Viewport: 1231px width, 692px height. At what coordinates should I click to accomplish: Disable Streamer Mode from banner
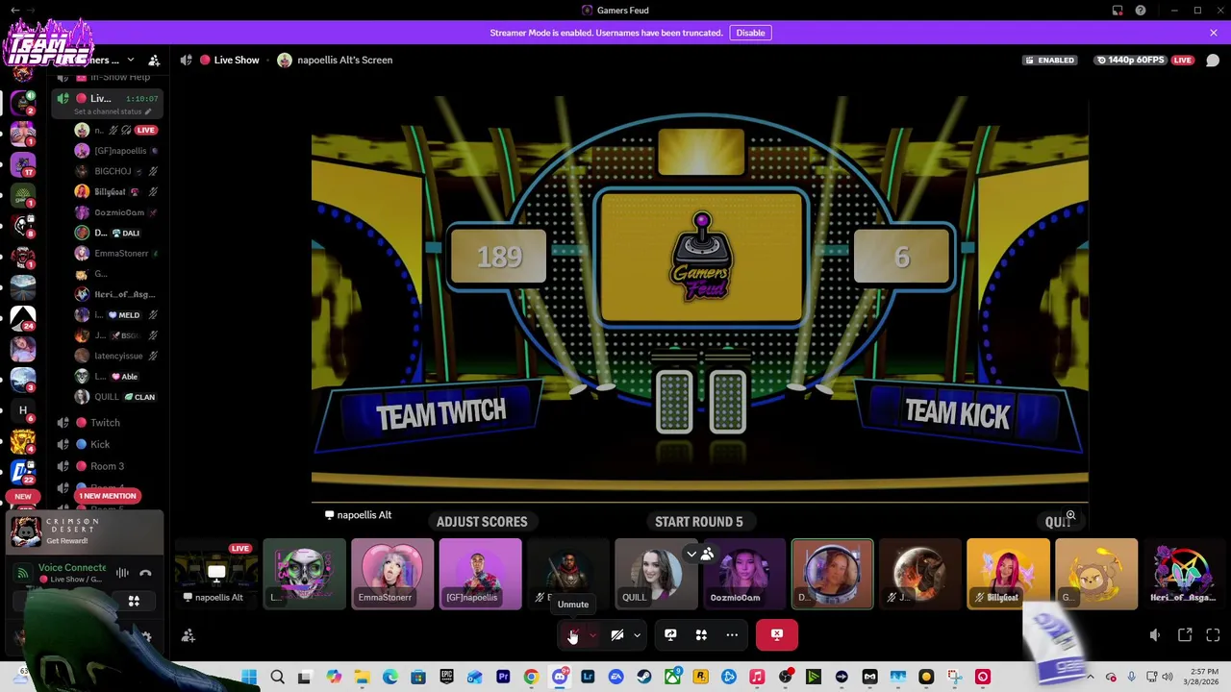coord(750,33)
